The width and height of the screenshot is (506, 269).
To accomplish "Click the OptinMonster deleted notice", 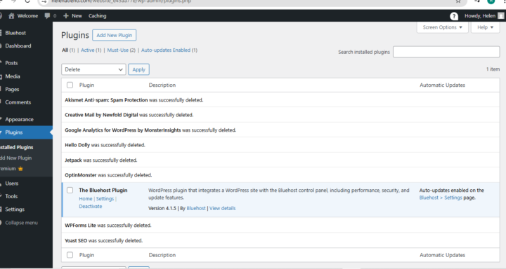I will [x=108, y=175].
